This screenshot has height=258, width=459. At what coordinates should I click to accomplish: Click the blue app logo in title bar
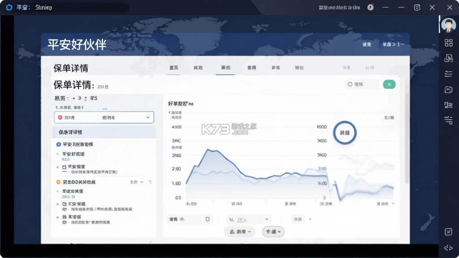point(9,7)
